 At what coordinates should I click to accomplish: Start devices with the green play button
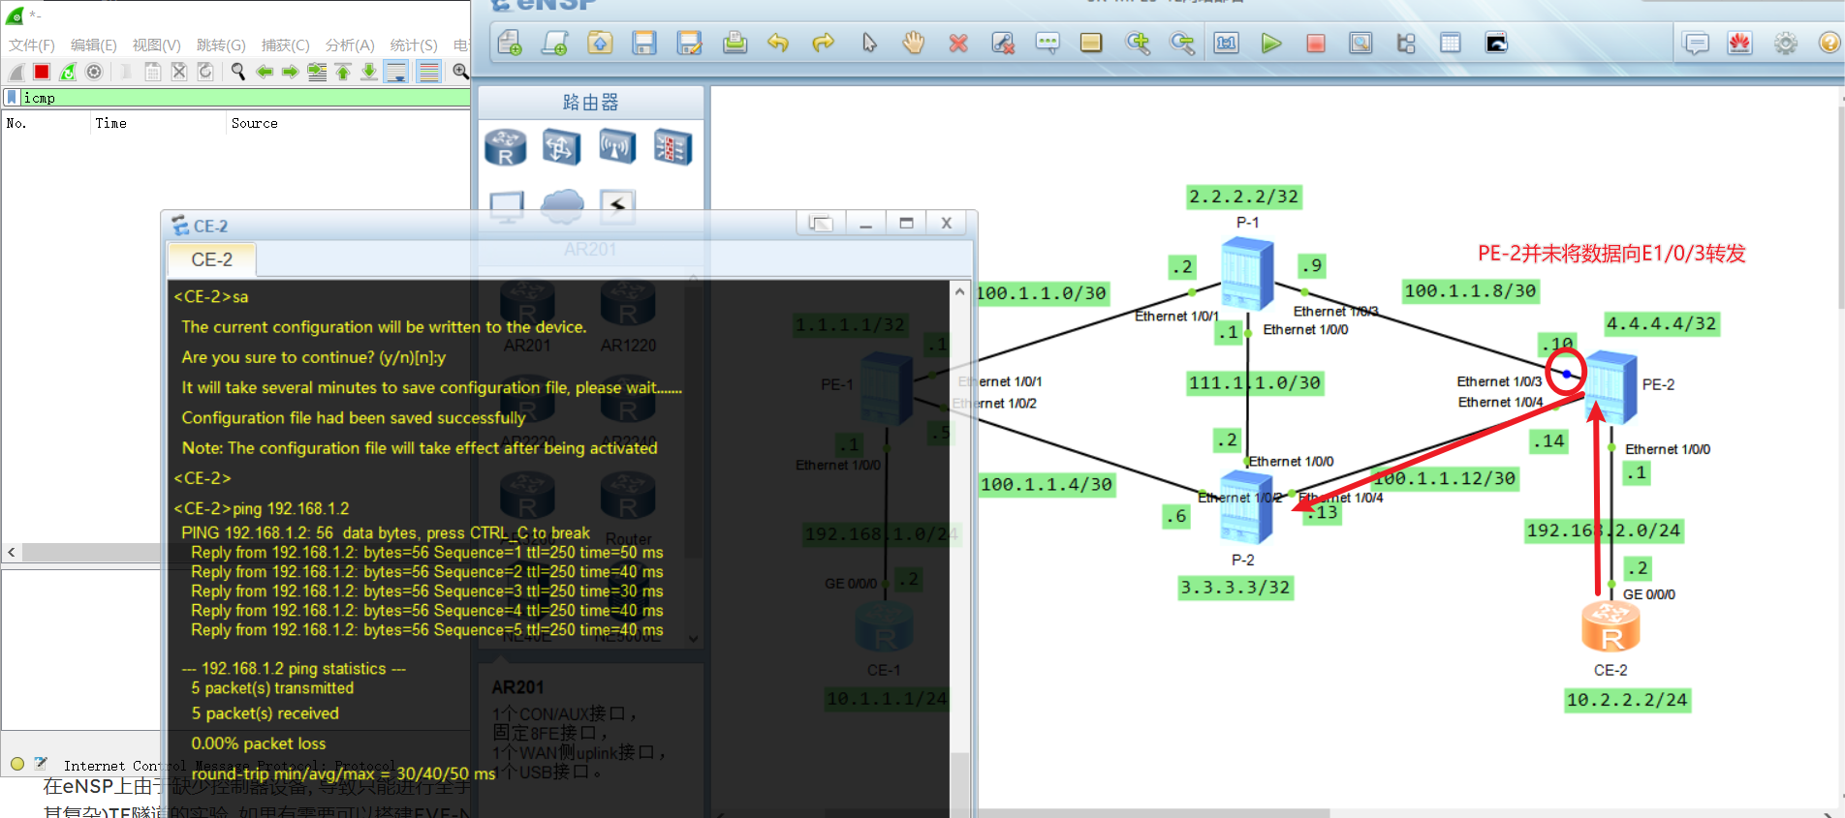click(1271, 43)
